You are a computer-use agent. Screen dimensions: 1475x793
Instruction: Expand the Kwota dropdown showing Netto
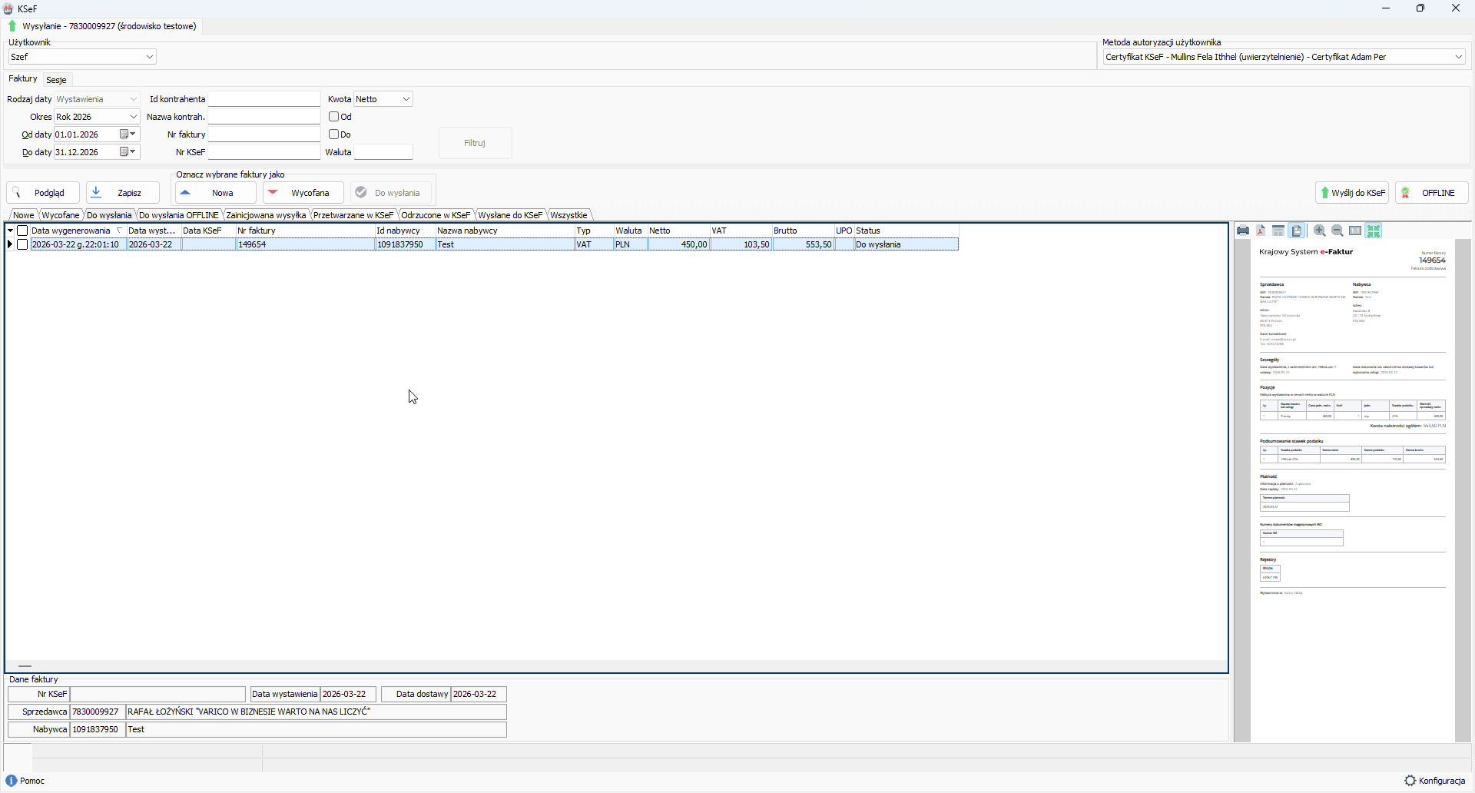coord(406,99)
